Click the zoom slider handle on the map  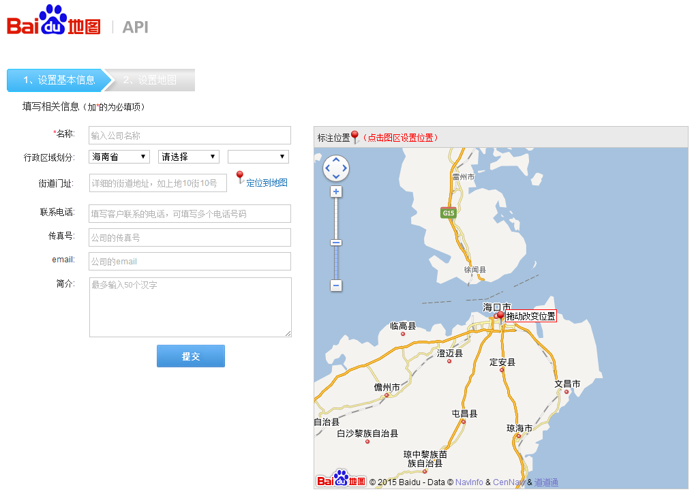click(x=335, y=243)
